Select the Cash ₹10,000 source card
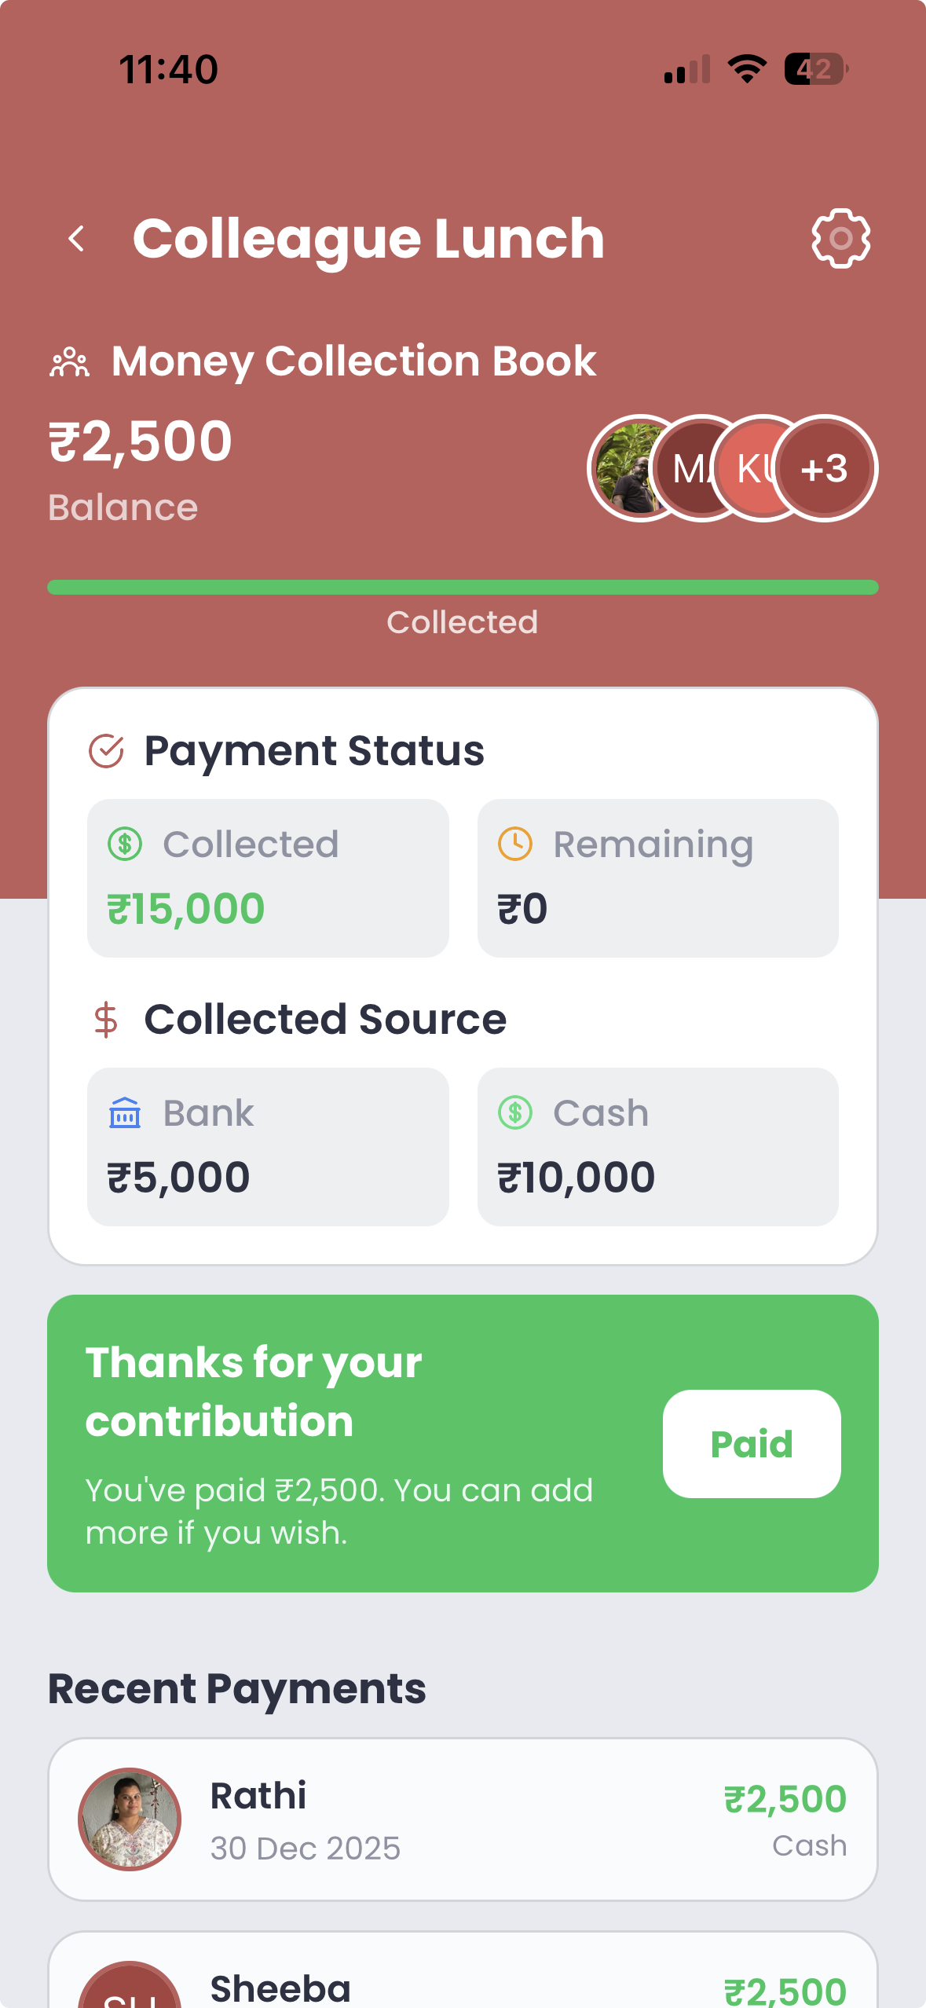Screen dimensions: 926x2008 (x=657, y=1147)
